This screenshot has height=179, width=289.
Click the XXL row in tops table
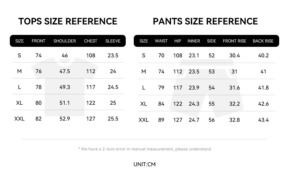click(x=19, y=119)
